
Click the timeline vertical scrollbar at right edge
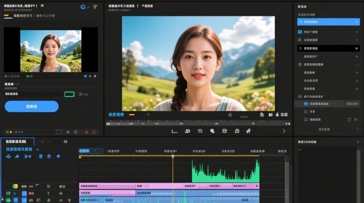tap(287, 179)
